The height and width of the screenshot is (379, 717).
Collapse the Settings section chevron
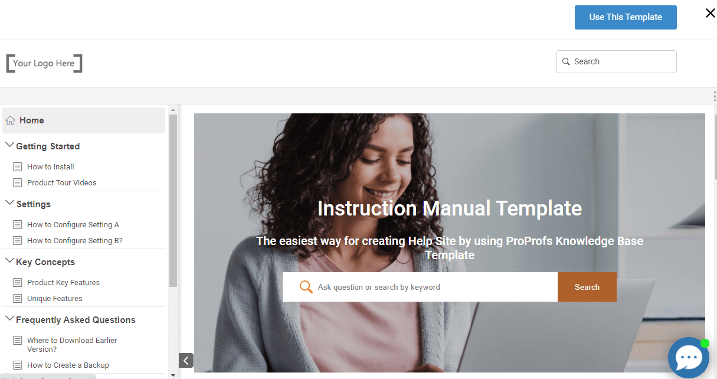9,203
